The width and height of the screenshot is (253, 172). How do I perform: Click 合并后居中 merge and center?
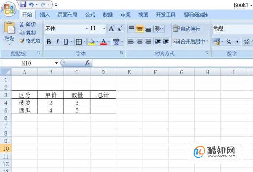[189, 41]
